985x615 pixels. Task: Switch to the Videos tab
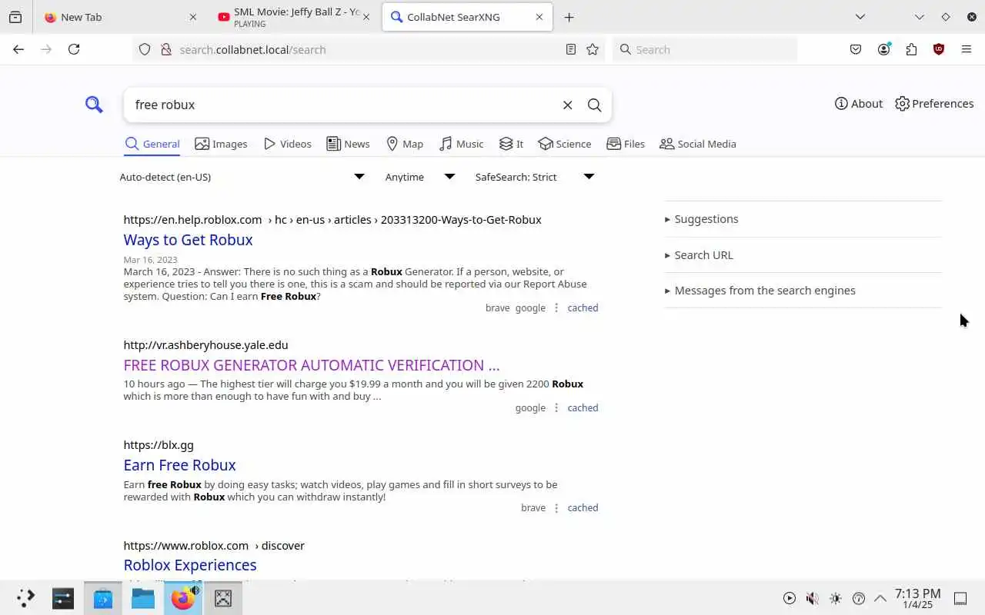(287, 144)
